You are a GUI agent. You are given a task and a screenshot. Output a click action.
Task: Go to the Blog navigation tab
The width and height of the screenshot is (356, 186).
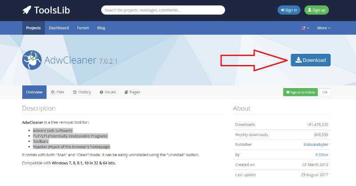pos(101,28)
